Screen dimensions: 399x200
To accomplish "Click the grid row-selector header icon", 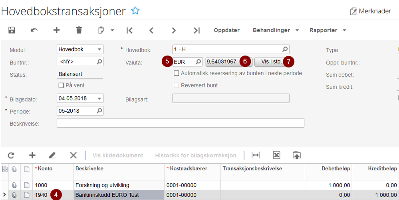I will (x=4, y=169).
